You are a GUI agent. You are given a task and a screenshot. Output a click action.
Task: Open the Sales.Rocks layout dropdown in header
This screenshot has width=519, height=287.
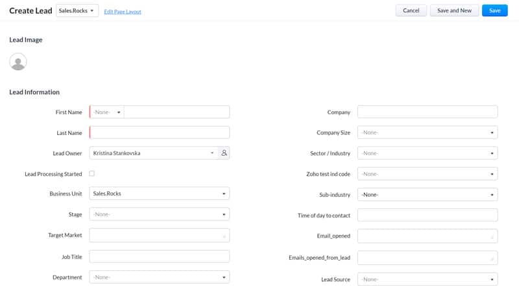[x=77, y=11]
